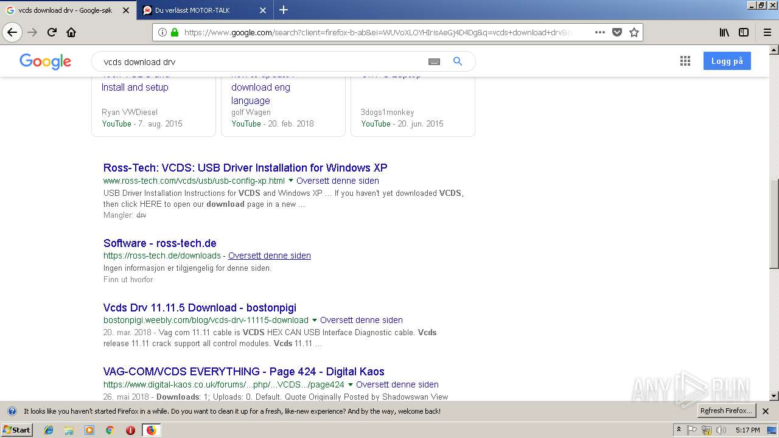Screen dimensions: 779x438
Task: Open a new tab with plus button
Action: point(284,10)
